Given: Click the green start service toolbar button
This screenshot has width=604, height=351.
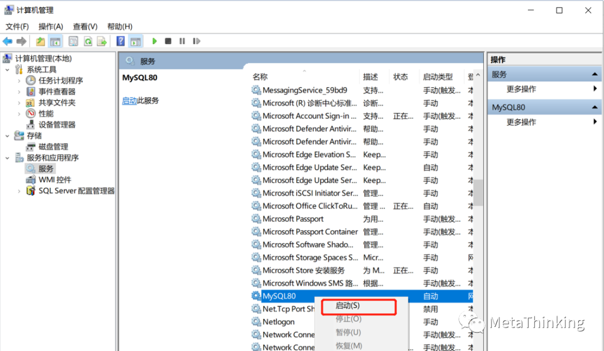Looking at the screenshot, I should tap(154, 41).
